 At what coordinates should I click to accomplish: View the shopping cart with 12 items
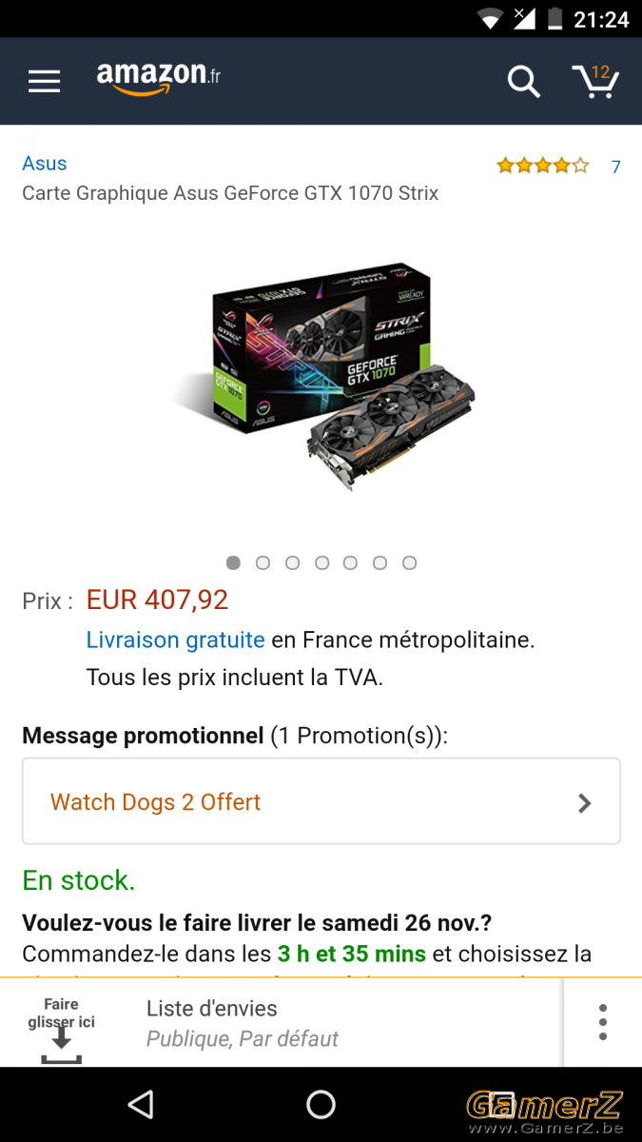595,81
